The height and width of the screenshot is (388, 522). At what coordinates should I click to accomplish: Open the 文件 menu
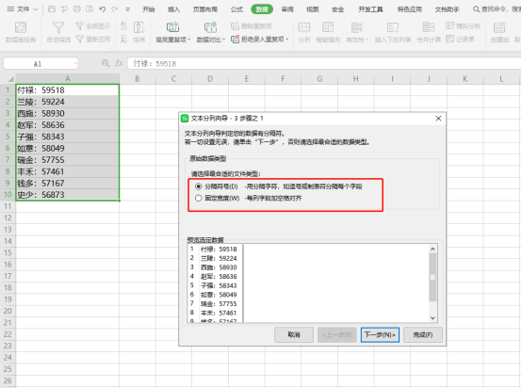click(x=23, y=9)
